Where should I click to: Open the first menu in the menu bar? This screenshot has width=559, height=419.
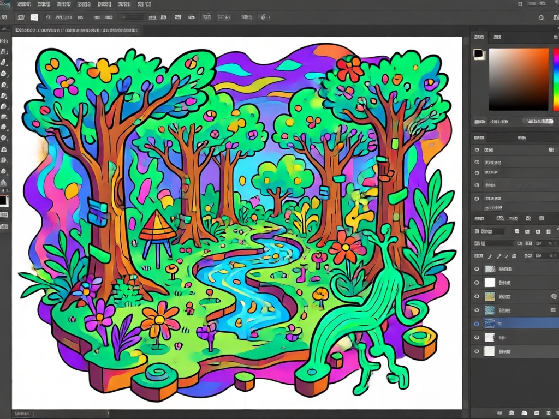(x=23, y=4)
